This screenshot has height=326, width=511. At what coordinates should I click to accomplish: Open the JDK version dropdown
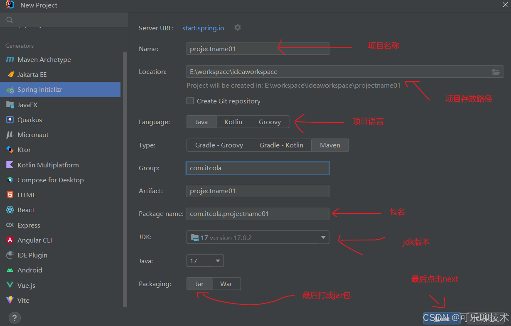pos(258,238)
